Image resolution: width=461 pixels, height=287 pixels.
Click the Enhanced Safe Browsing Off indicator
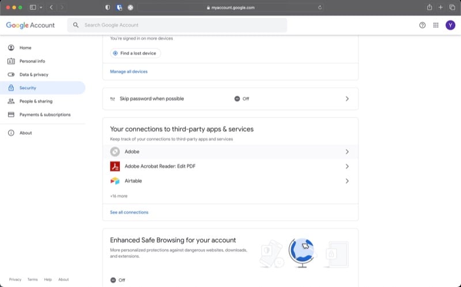[x=118, y=280]
